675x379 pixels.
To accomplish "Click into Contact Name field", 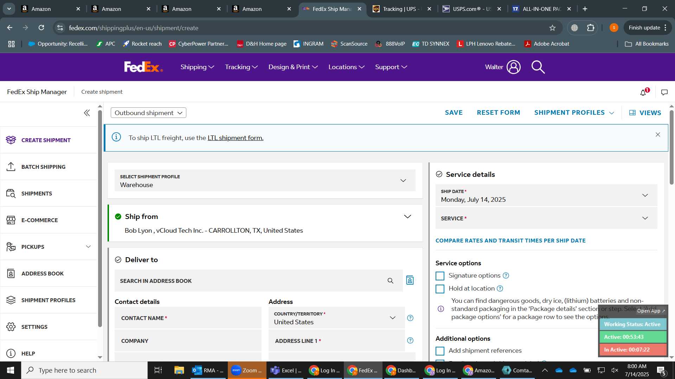I will click(188, 318).
